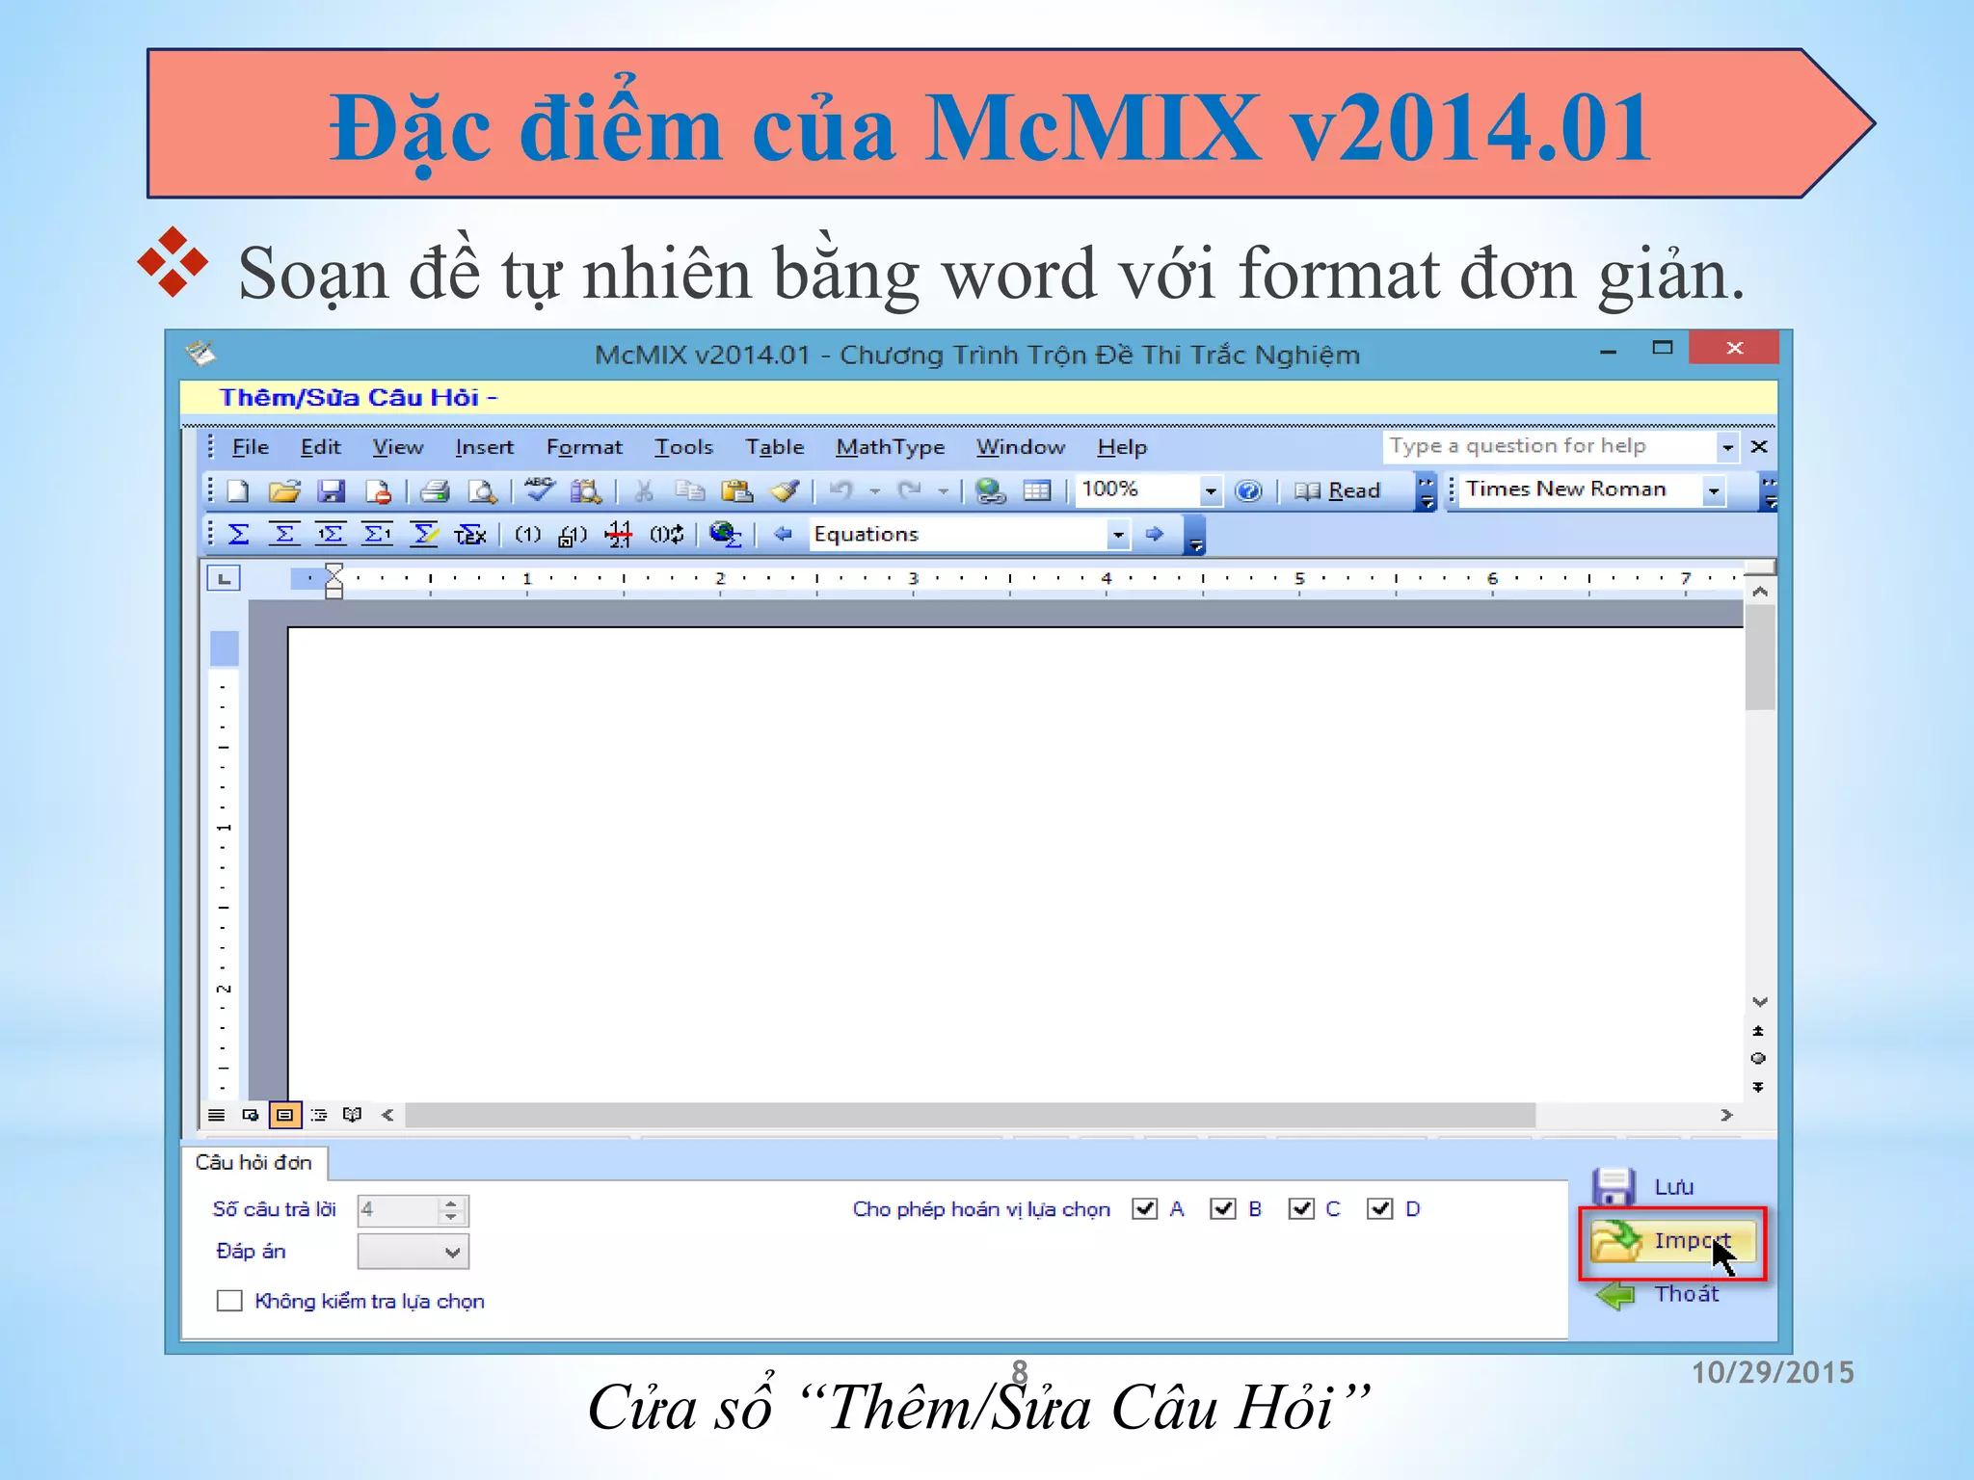Screen dimensions: 1974x1480
Task: Select the Format Painter brush icon
Action: pyautogui.click(x=785, y=491)
